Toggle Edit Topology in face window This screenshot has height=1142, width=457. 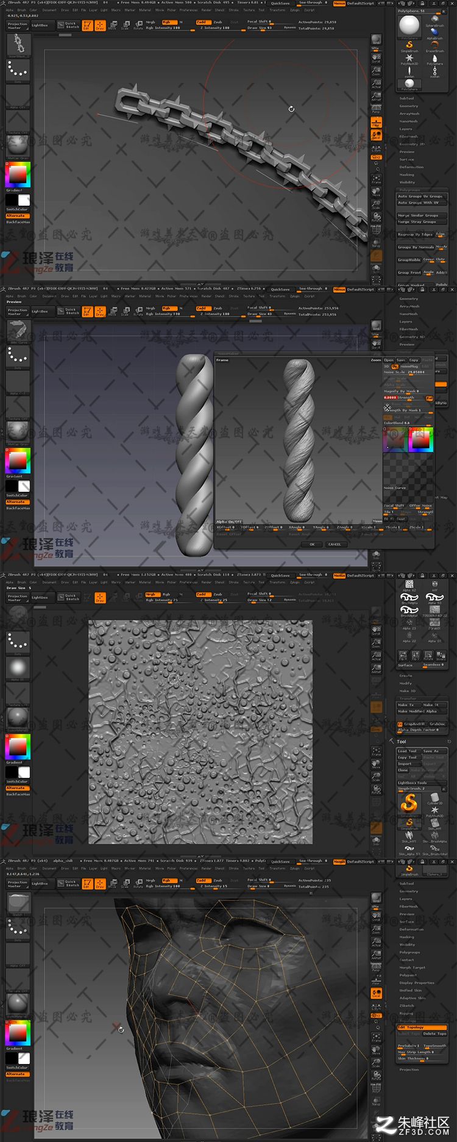point(422,1027)
